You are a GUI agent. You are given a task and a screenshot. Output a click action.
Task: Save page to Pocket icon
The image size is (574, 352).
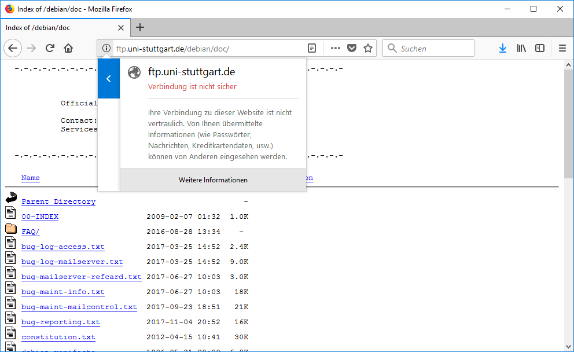pos(352,48)
